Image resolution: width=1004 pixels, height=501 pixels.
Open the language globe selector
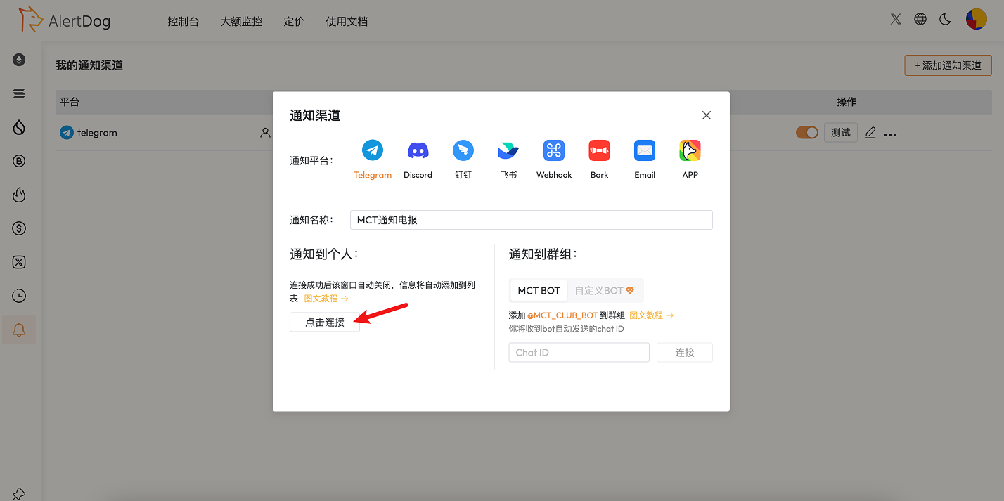tap(920, 19)
